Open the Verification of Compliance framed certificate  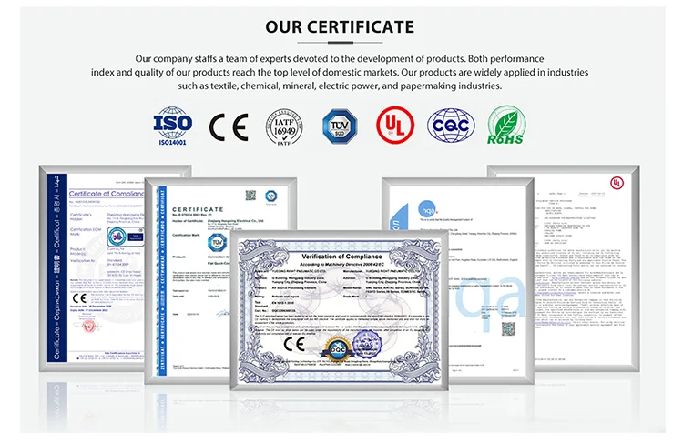tap(340, 310)
